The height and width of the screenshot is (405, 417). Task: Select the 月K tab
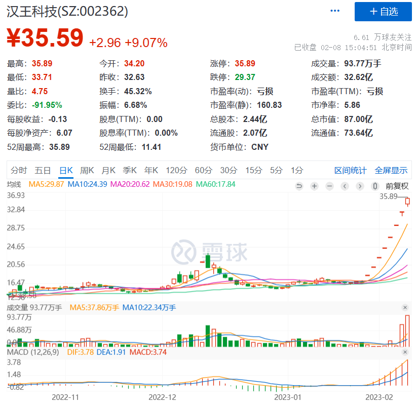pos(108,170)
